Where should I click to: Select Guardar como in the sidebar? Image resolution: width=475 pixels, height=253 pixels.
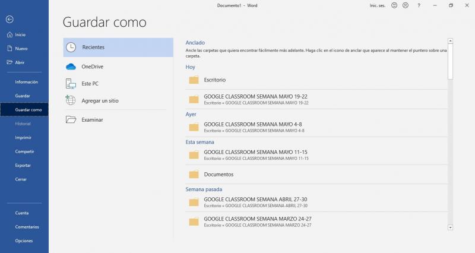(24, 110)
